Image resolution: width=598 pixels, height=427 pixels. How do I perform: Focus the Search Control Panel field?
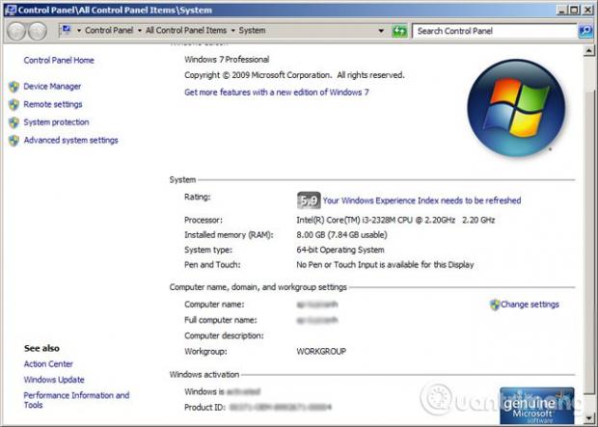pyautogui.click(x=494, y=31)
